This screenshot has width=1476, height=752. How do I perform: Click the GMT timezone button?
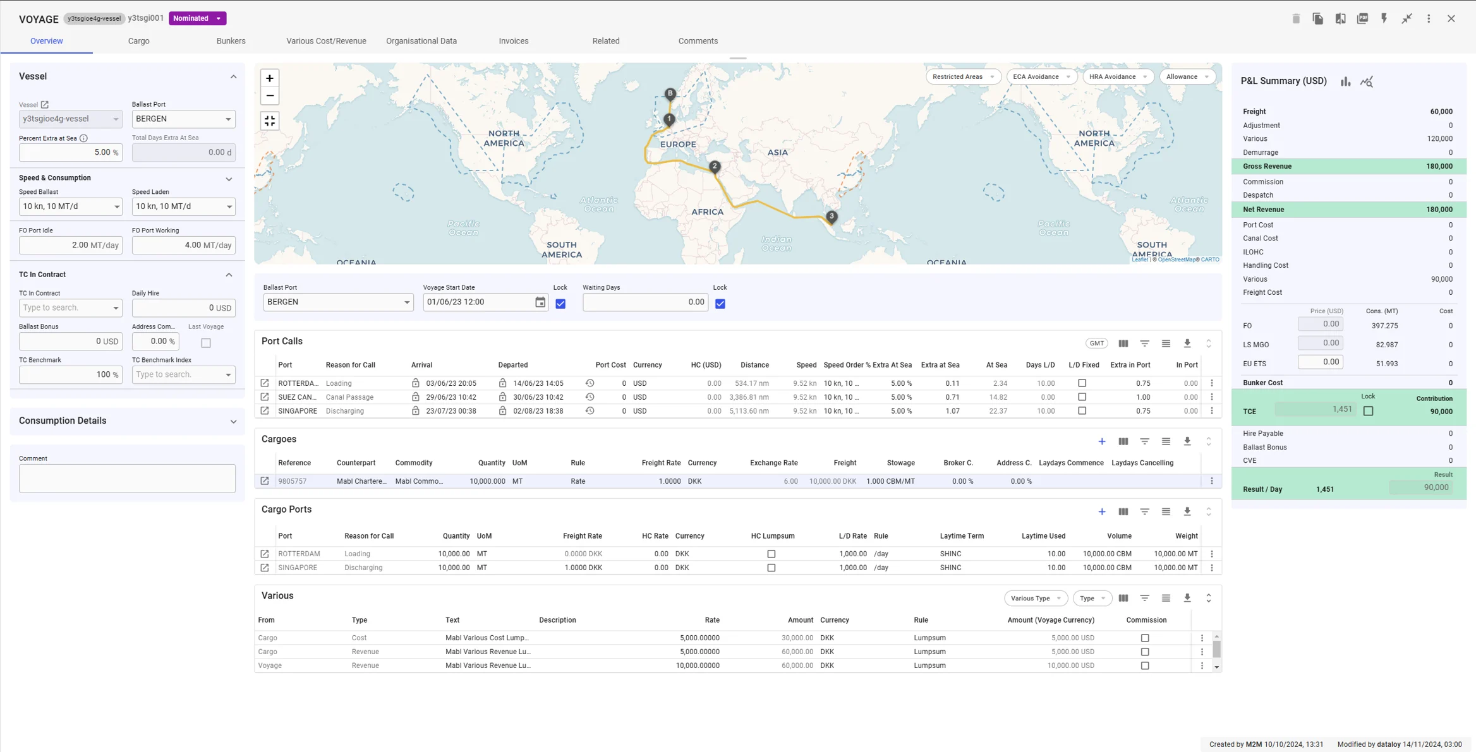(1096, 343)
